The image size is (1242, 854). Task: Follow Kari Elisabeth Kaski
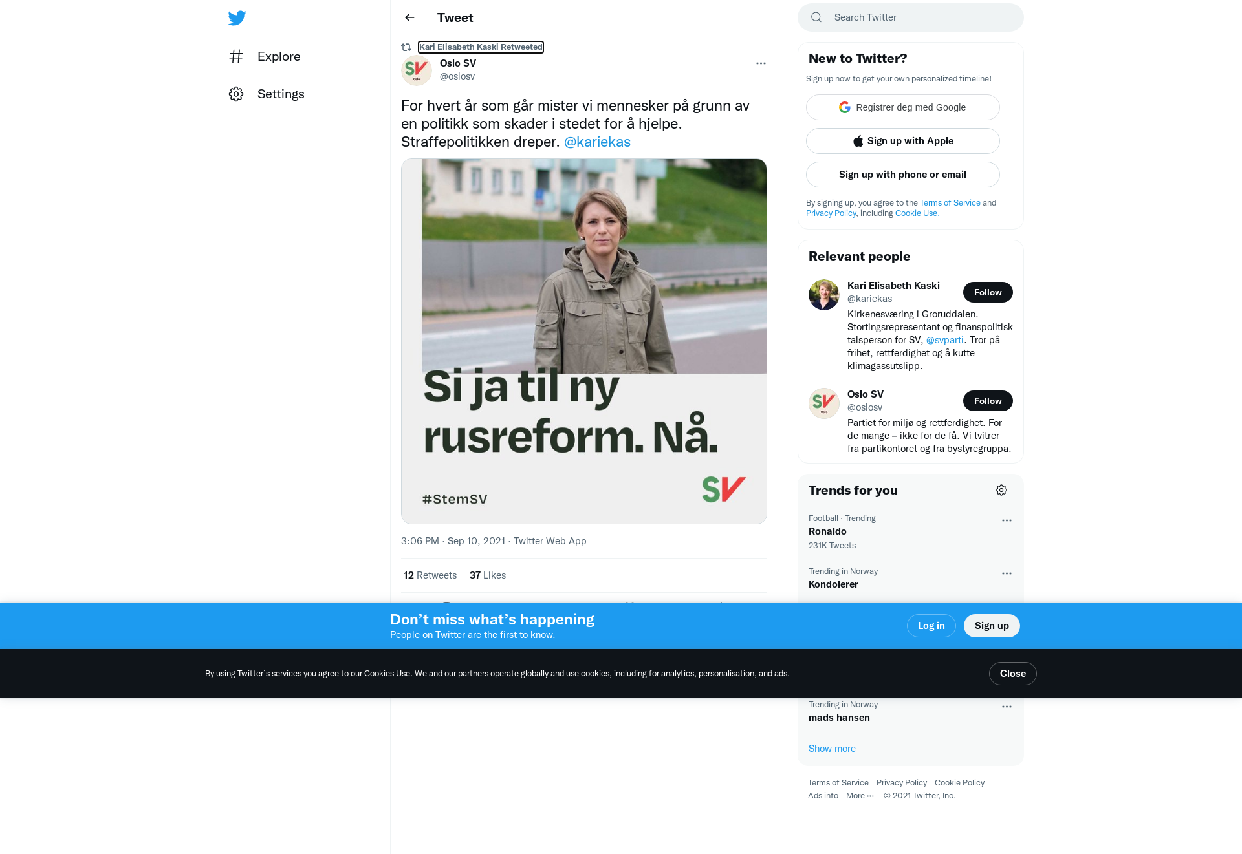click(988, 292)
